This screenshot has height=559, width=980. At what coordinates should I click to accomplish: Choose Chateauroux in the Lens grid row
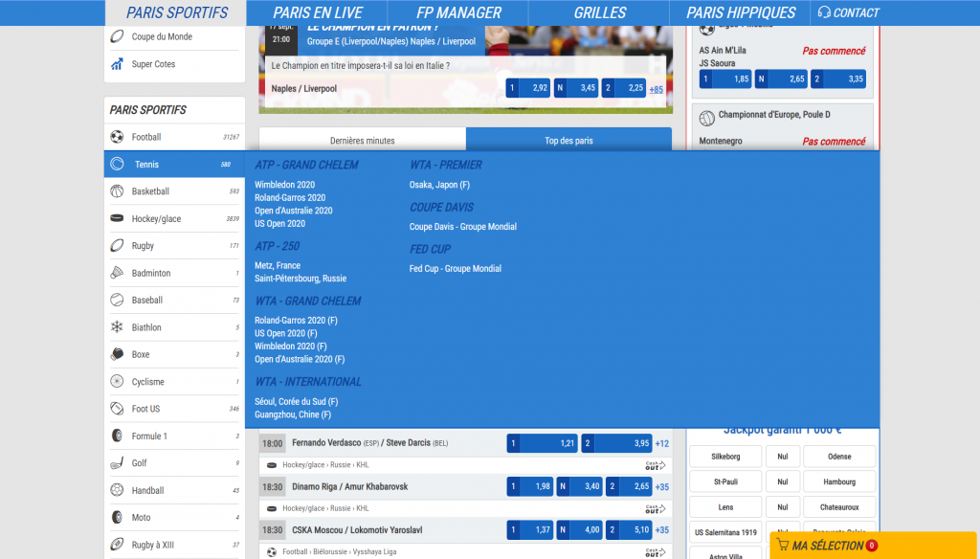tap(839, 507)
